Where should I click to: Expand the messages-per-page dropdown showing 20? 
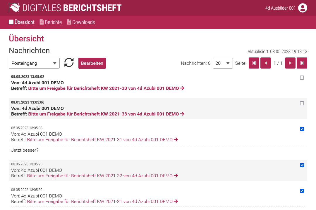click(x=223, y=63)
